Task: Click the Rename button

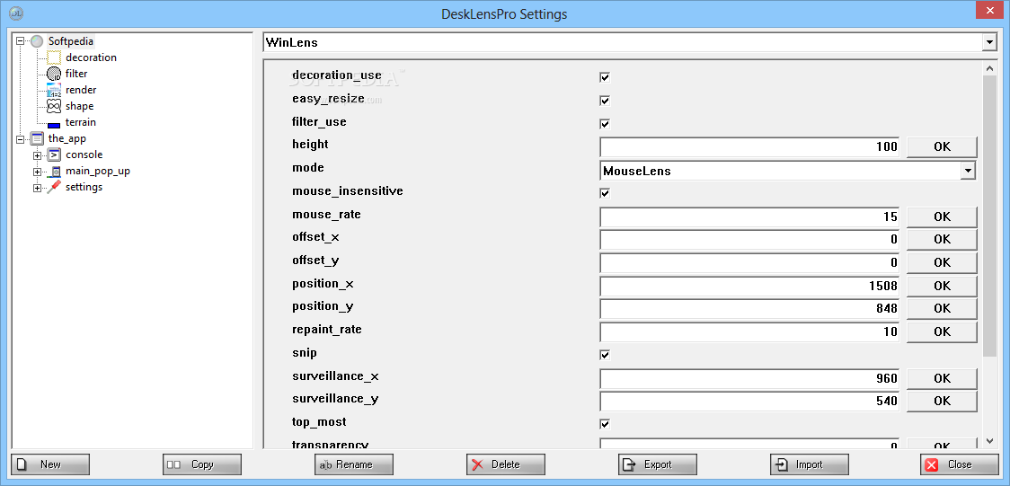Action: [354, 464]
